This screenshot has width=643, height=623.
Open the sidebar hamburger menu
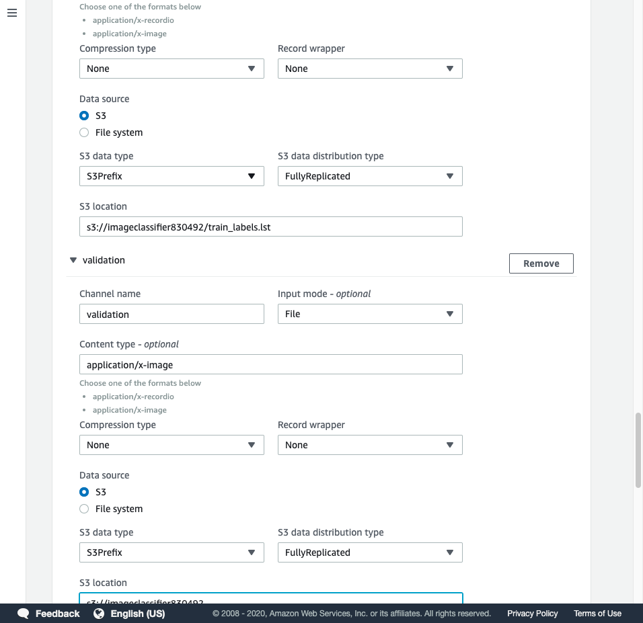tap(11, 12)
